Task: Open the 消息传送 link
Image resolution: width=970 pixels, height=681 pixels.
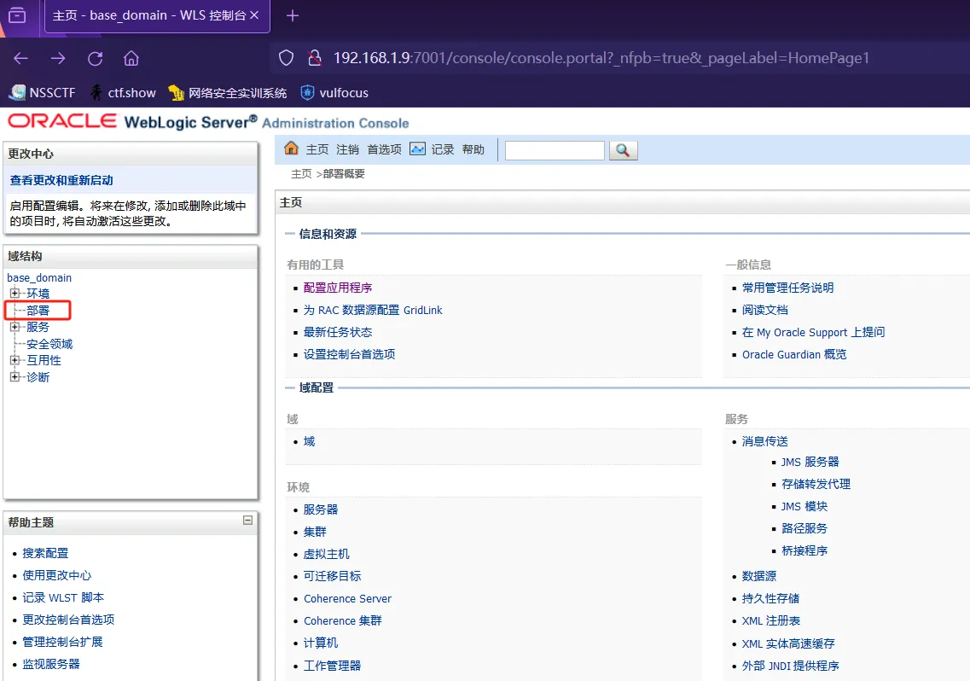Action: click(765, 441)
